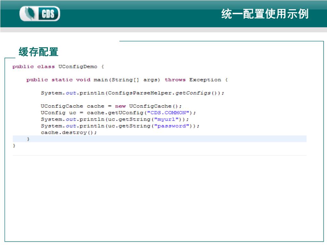
Task: Click the 'new' keyword before UConfigCache()
Action: (x=120, y=106)
